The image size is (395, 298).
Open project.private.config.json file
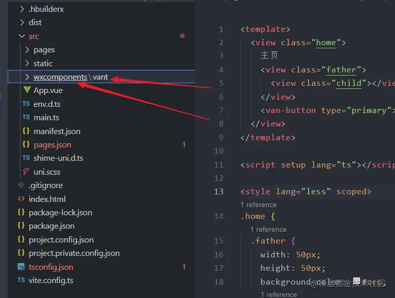tap(74, 253)
